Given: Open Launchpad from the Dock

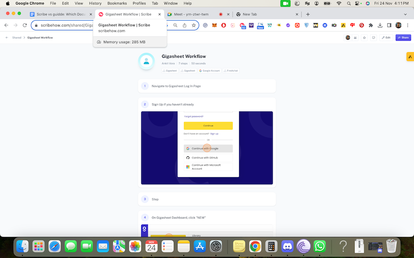Looking at the screenshot, I should pos(38,247).
